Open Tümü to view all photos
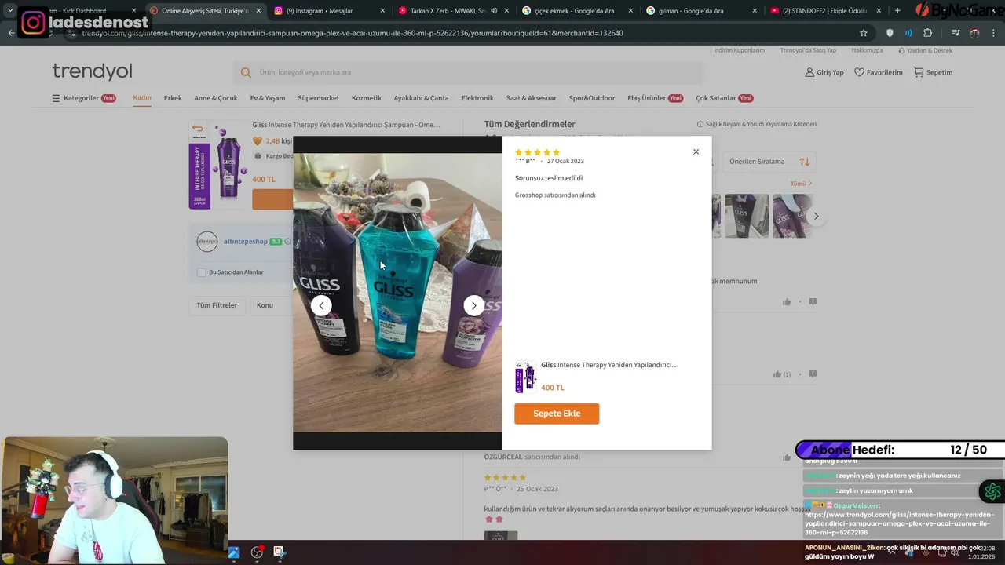Image resolution: width=1005 pixels, height=565 pixels. pyautogui.click(x=801, y=184)
